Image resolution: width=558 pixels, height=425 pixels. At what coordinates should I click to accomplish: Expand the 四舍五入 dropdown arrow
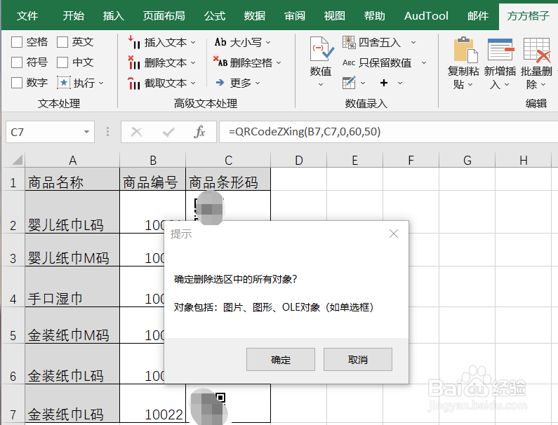tap(413, 42)
